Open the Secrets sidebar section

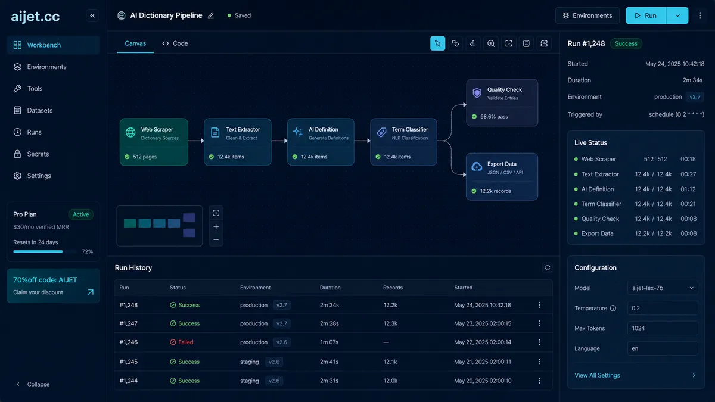coord(54,154)
